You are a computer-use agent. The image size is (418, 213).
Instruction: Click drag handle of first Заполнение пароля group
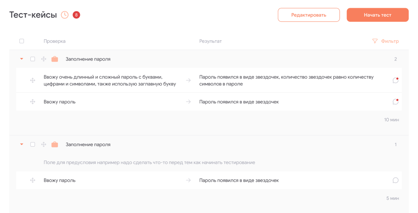click(x=44, y=59)
